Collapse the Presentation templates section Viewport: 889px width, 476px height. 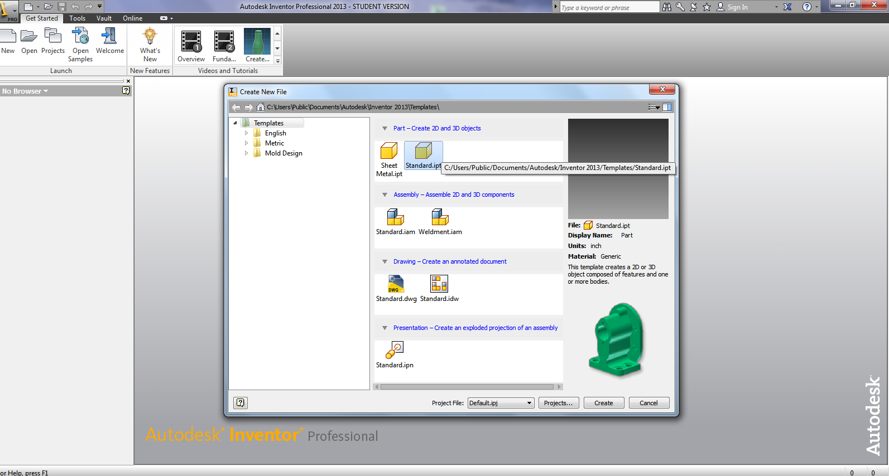point(385,328)
